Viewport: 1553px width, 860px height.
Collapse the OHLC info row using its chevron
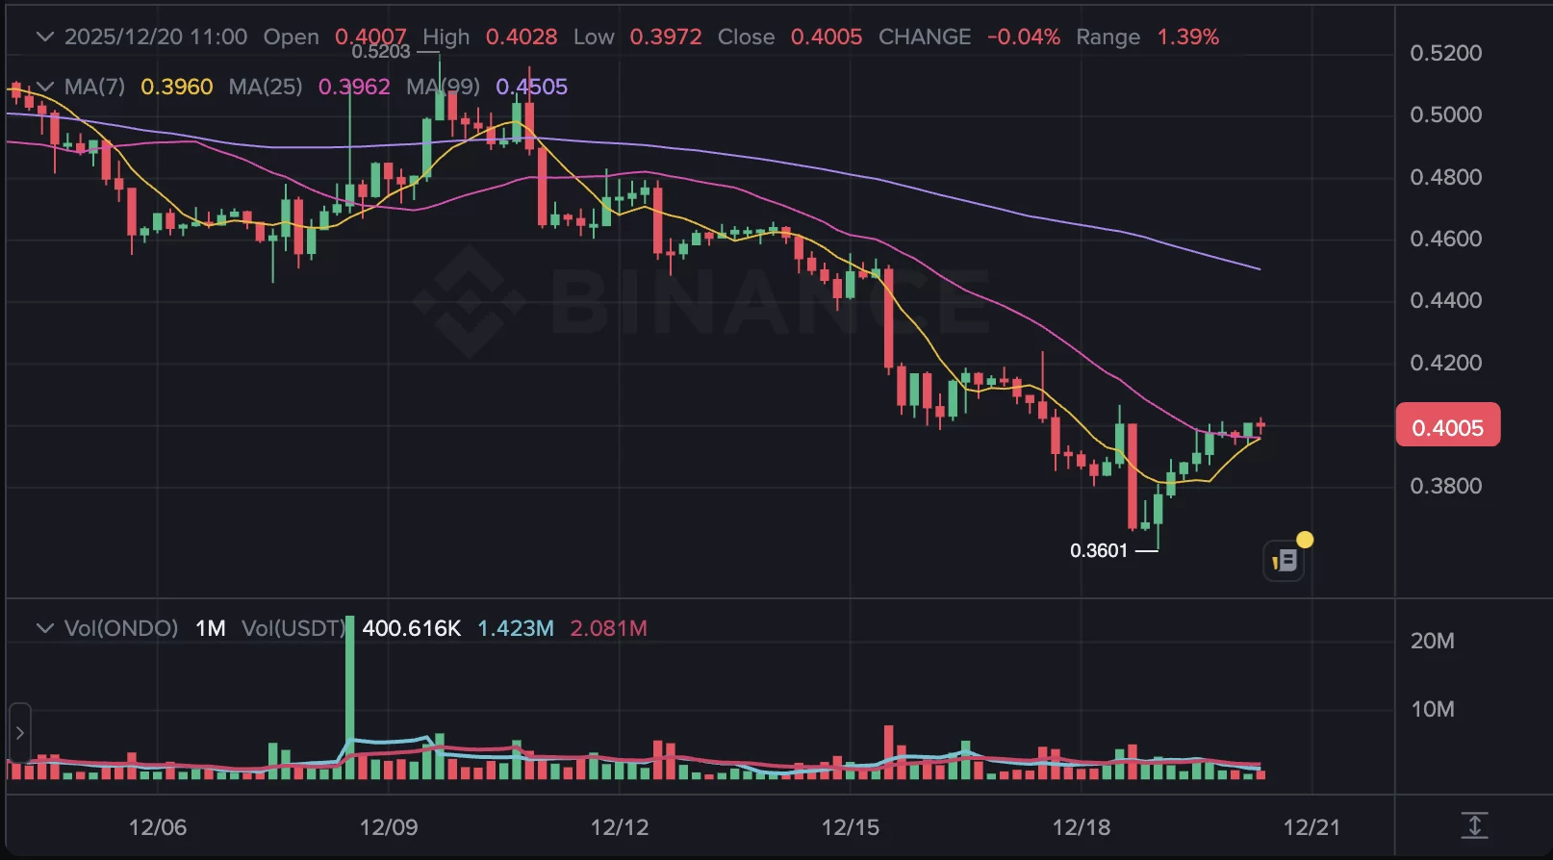pos(44,37)
